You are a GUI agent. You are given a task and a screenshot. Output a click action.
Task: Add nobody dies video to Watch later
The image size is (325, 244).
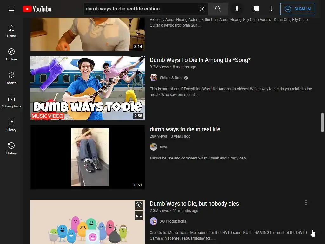point(139,205)
